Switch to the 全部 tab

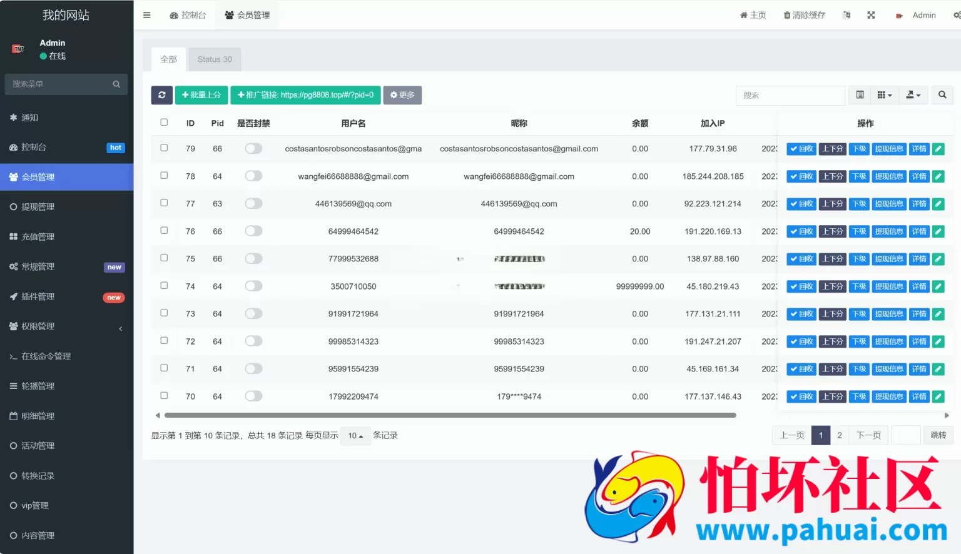[169, 59]
